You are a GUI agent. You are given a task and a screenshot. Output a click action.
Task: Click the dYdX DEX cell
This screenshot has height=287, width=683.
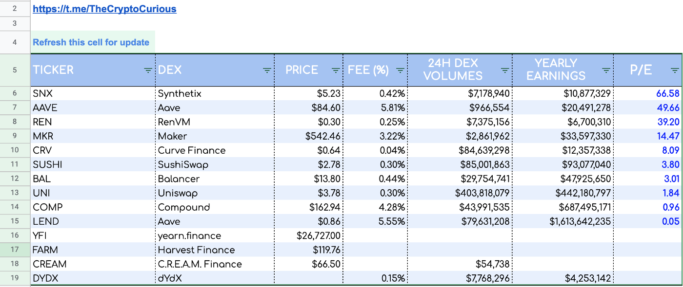[215, 278]
